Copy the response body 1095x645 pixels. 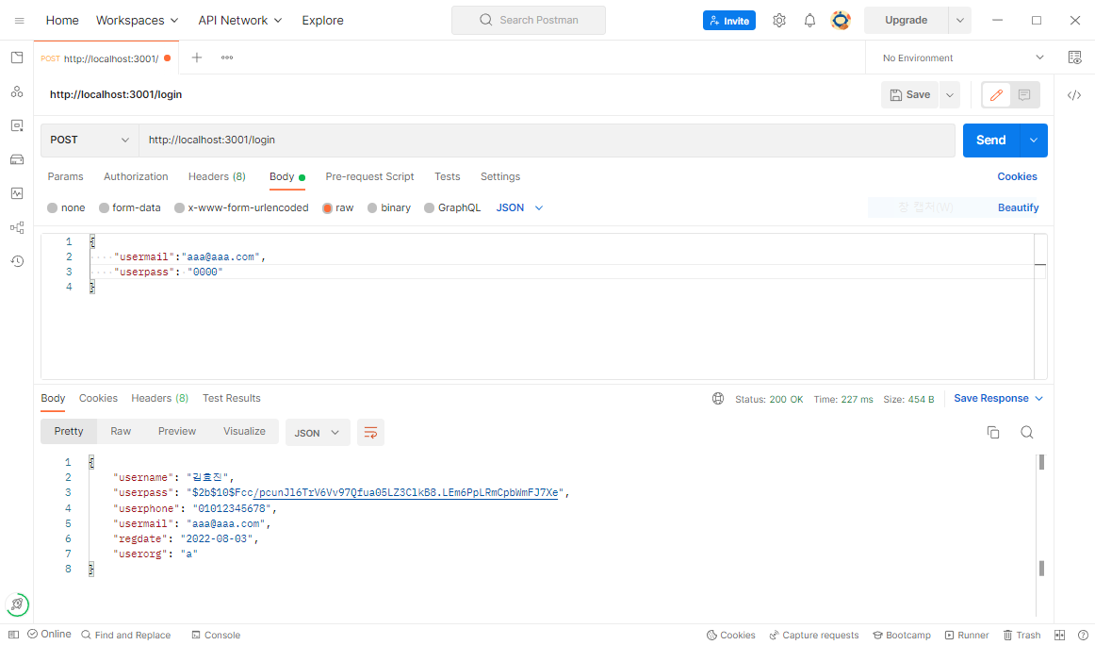point(992,432)
